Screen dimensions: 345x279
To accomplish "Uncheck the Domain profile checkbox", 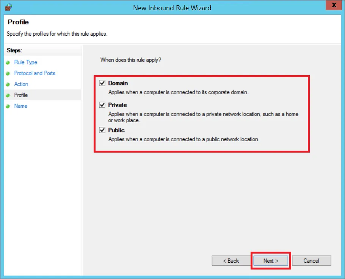I will click(102, 83).
